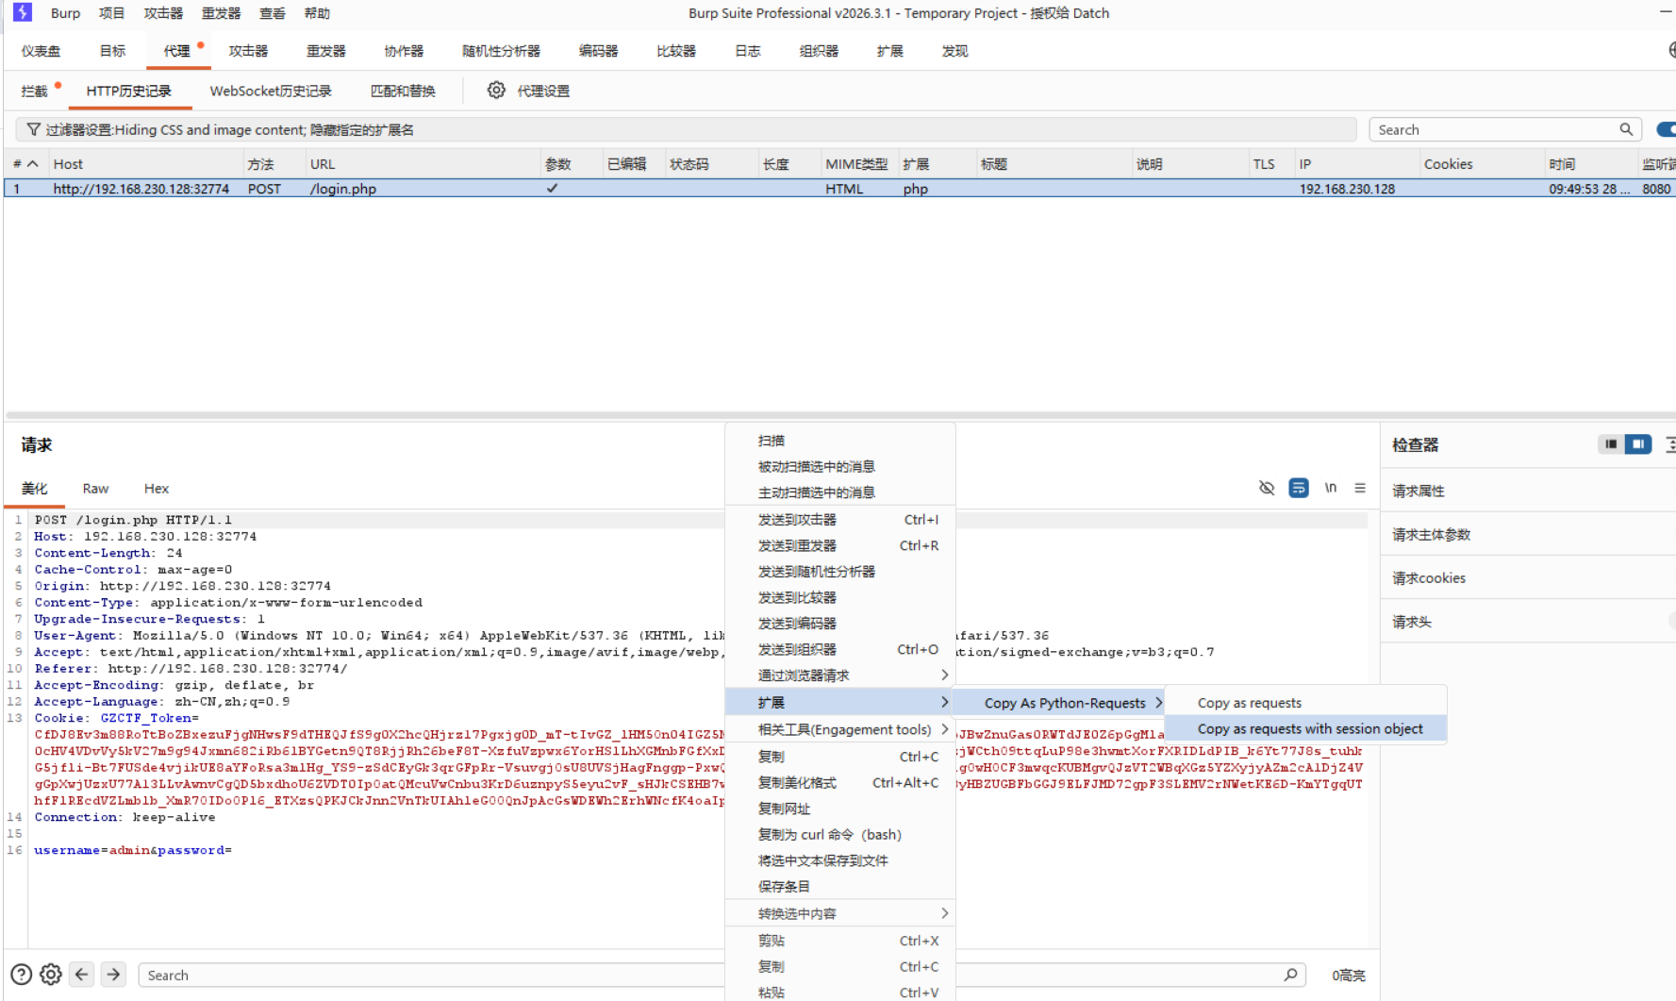The image size is (1676, 1001).
Task: Sort by the URL column header
Action: (x=422, y=164)
